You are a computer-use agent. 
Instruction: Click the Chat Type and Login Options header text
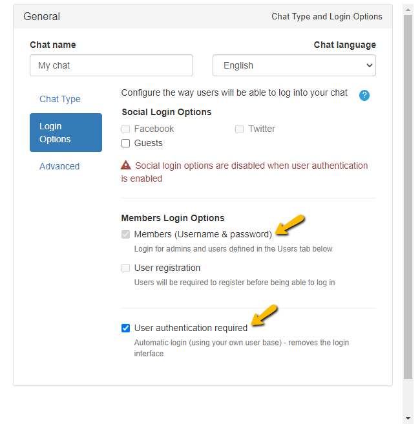[x=327, y=16]
